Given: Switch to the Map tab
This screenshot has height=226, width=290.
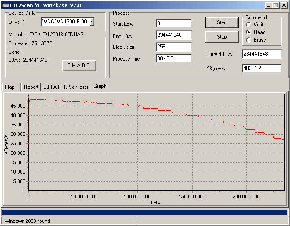Looking at the screenshot, I should (x=10, y=87).
